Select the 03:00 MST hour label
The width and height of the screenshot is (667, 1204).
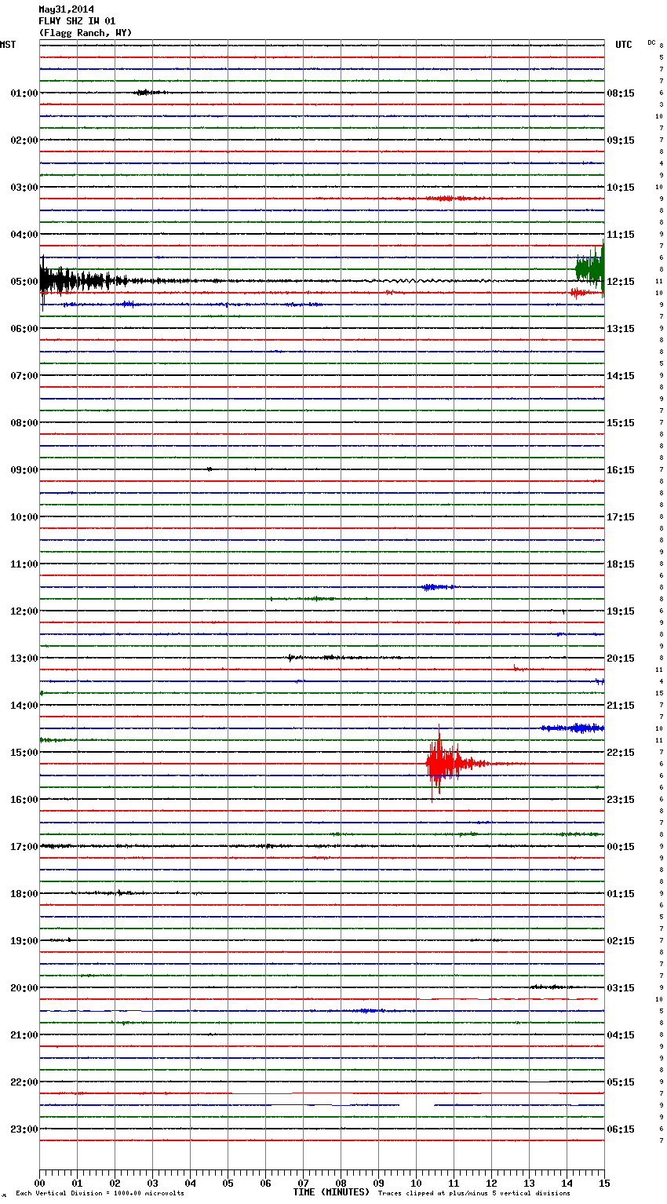(x=24, y=188)
